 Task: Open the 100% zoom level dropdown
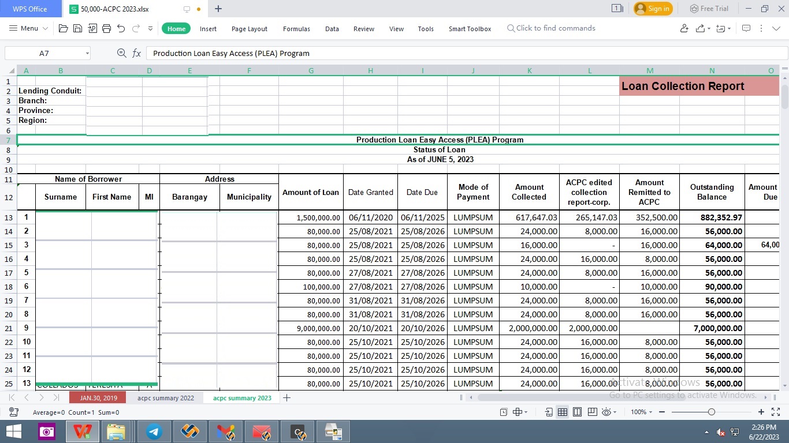click(642, 412)
